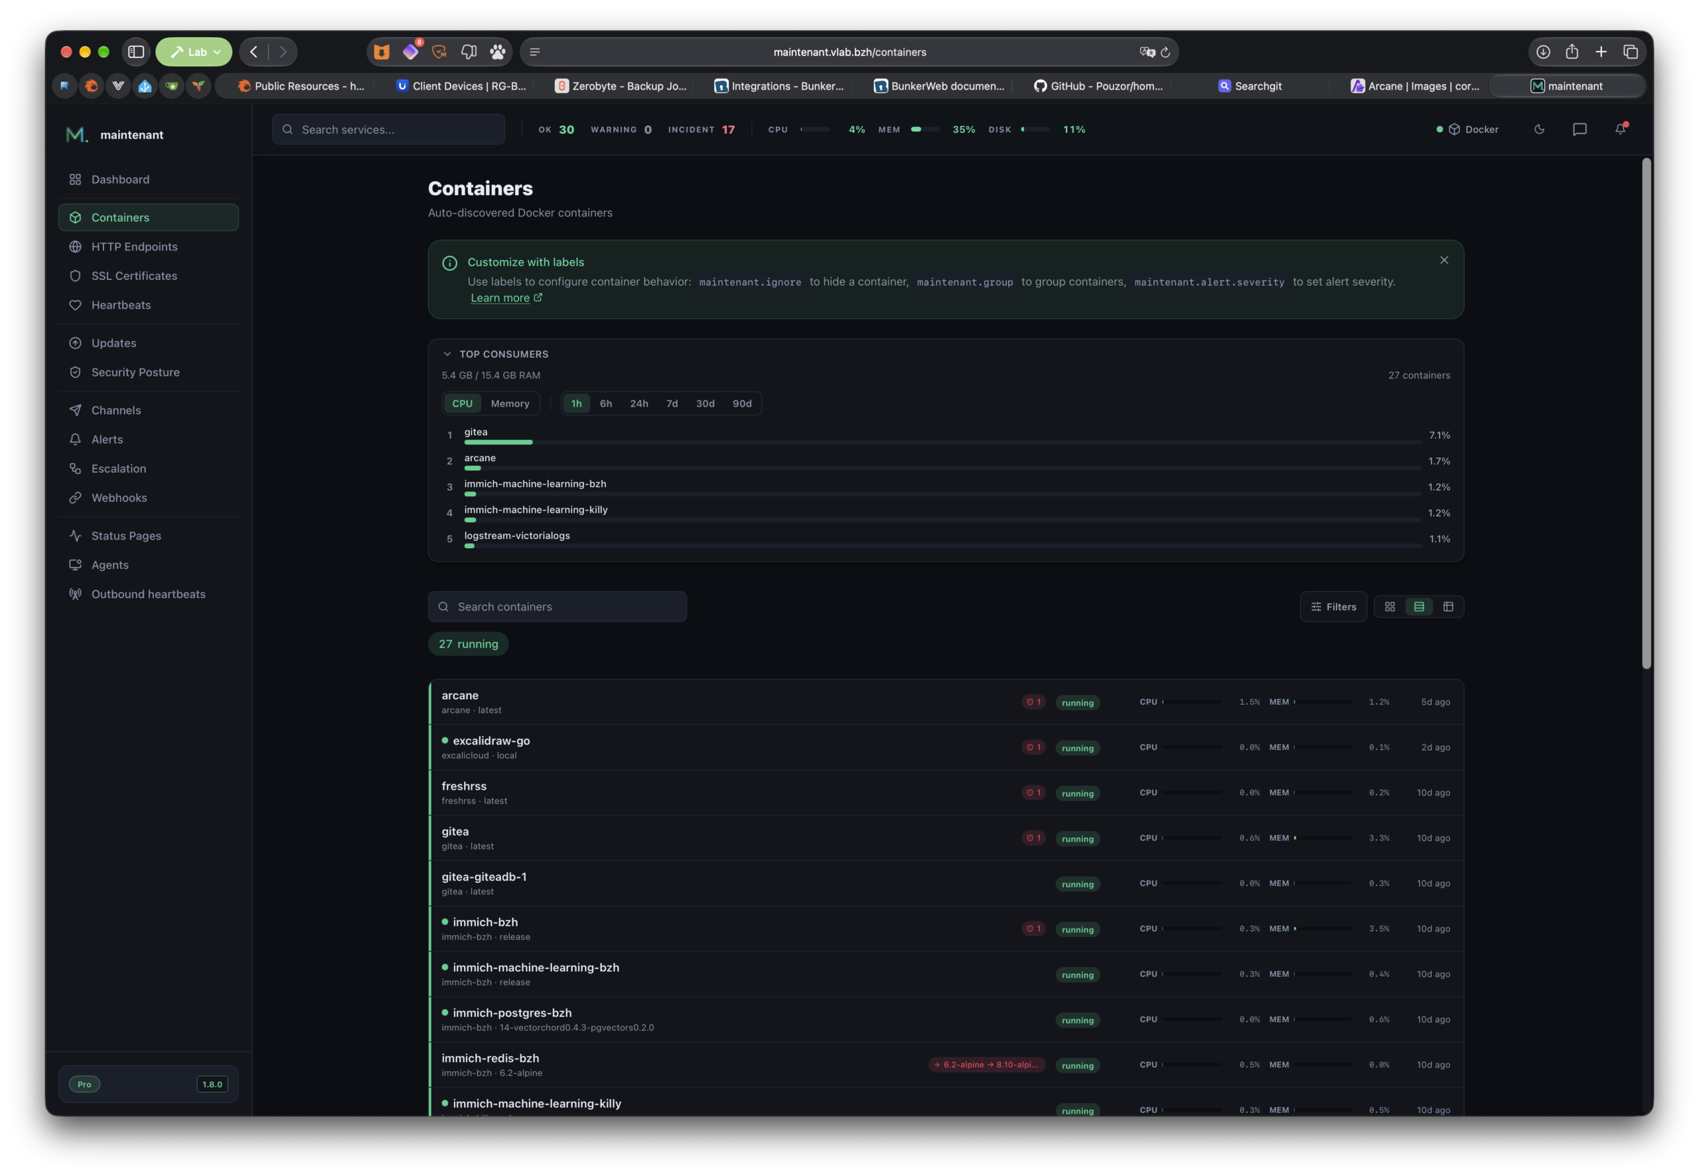Image resolution: width=1699 pixels, height=1176 pixels.
Task: Open the Dashboard page in the sidebar
Action: [x=148, y=179]
